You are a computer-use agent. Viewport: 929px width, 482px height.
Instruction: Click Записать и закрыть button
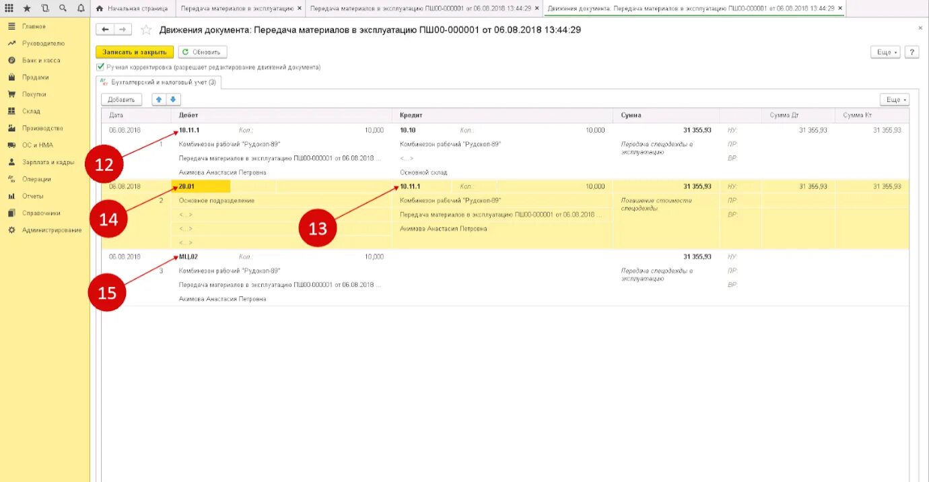[x=135, y=52]
